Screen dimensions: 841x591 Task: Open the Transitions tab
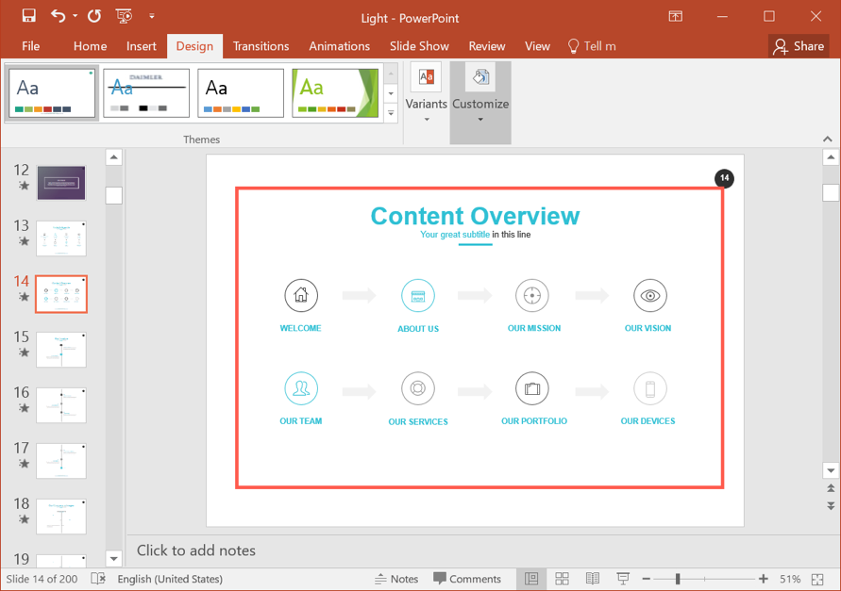tap(261, 46)
